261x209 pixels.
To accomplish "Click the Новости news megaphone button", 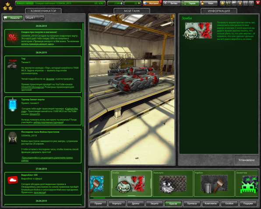I will (13, 18).
